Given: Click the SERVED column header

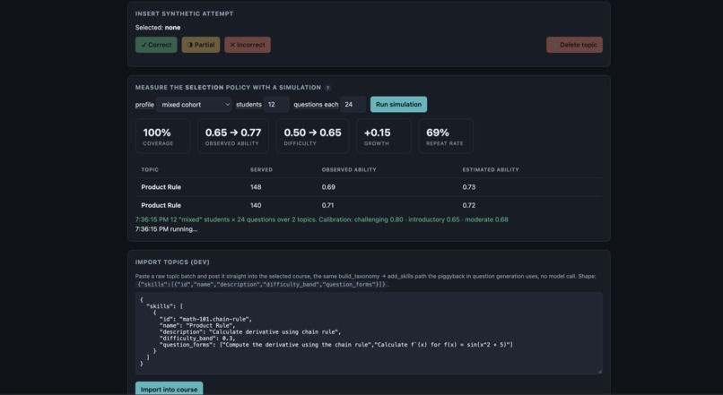Looking at the screenshot, I should pyautogui.click(x=261, y=170).
